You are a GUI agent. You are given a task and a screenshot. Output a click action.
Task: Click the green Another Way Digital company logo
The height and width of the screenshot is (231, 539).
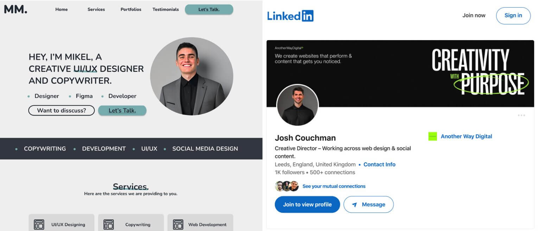click(432, 136)
